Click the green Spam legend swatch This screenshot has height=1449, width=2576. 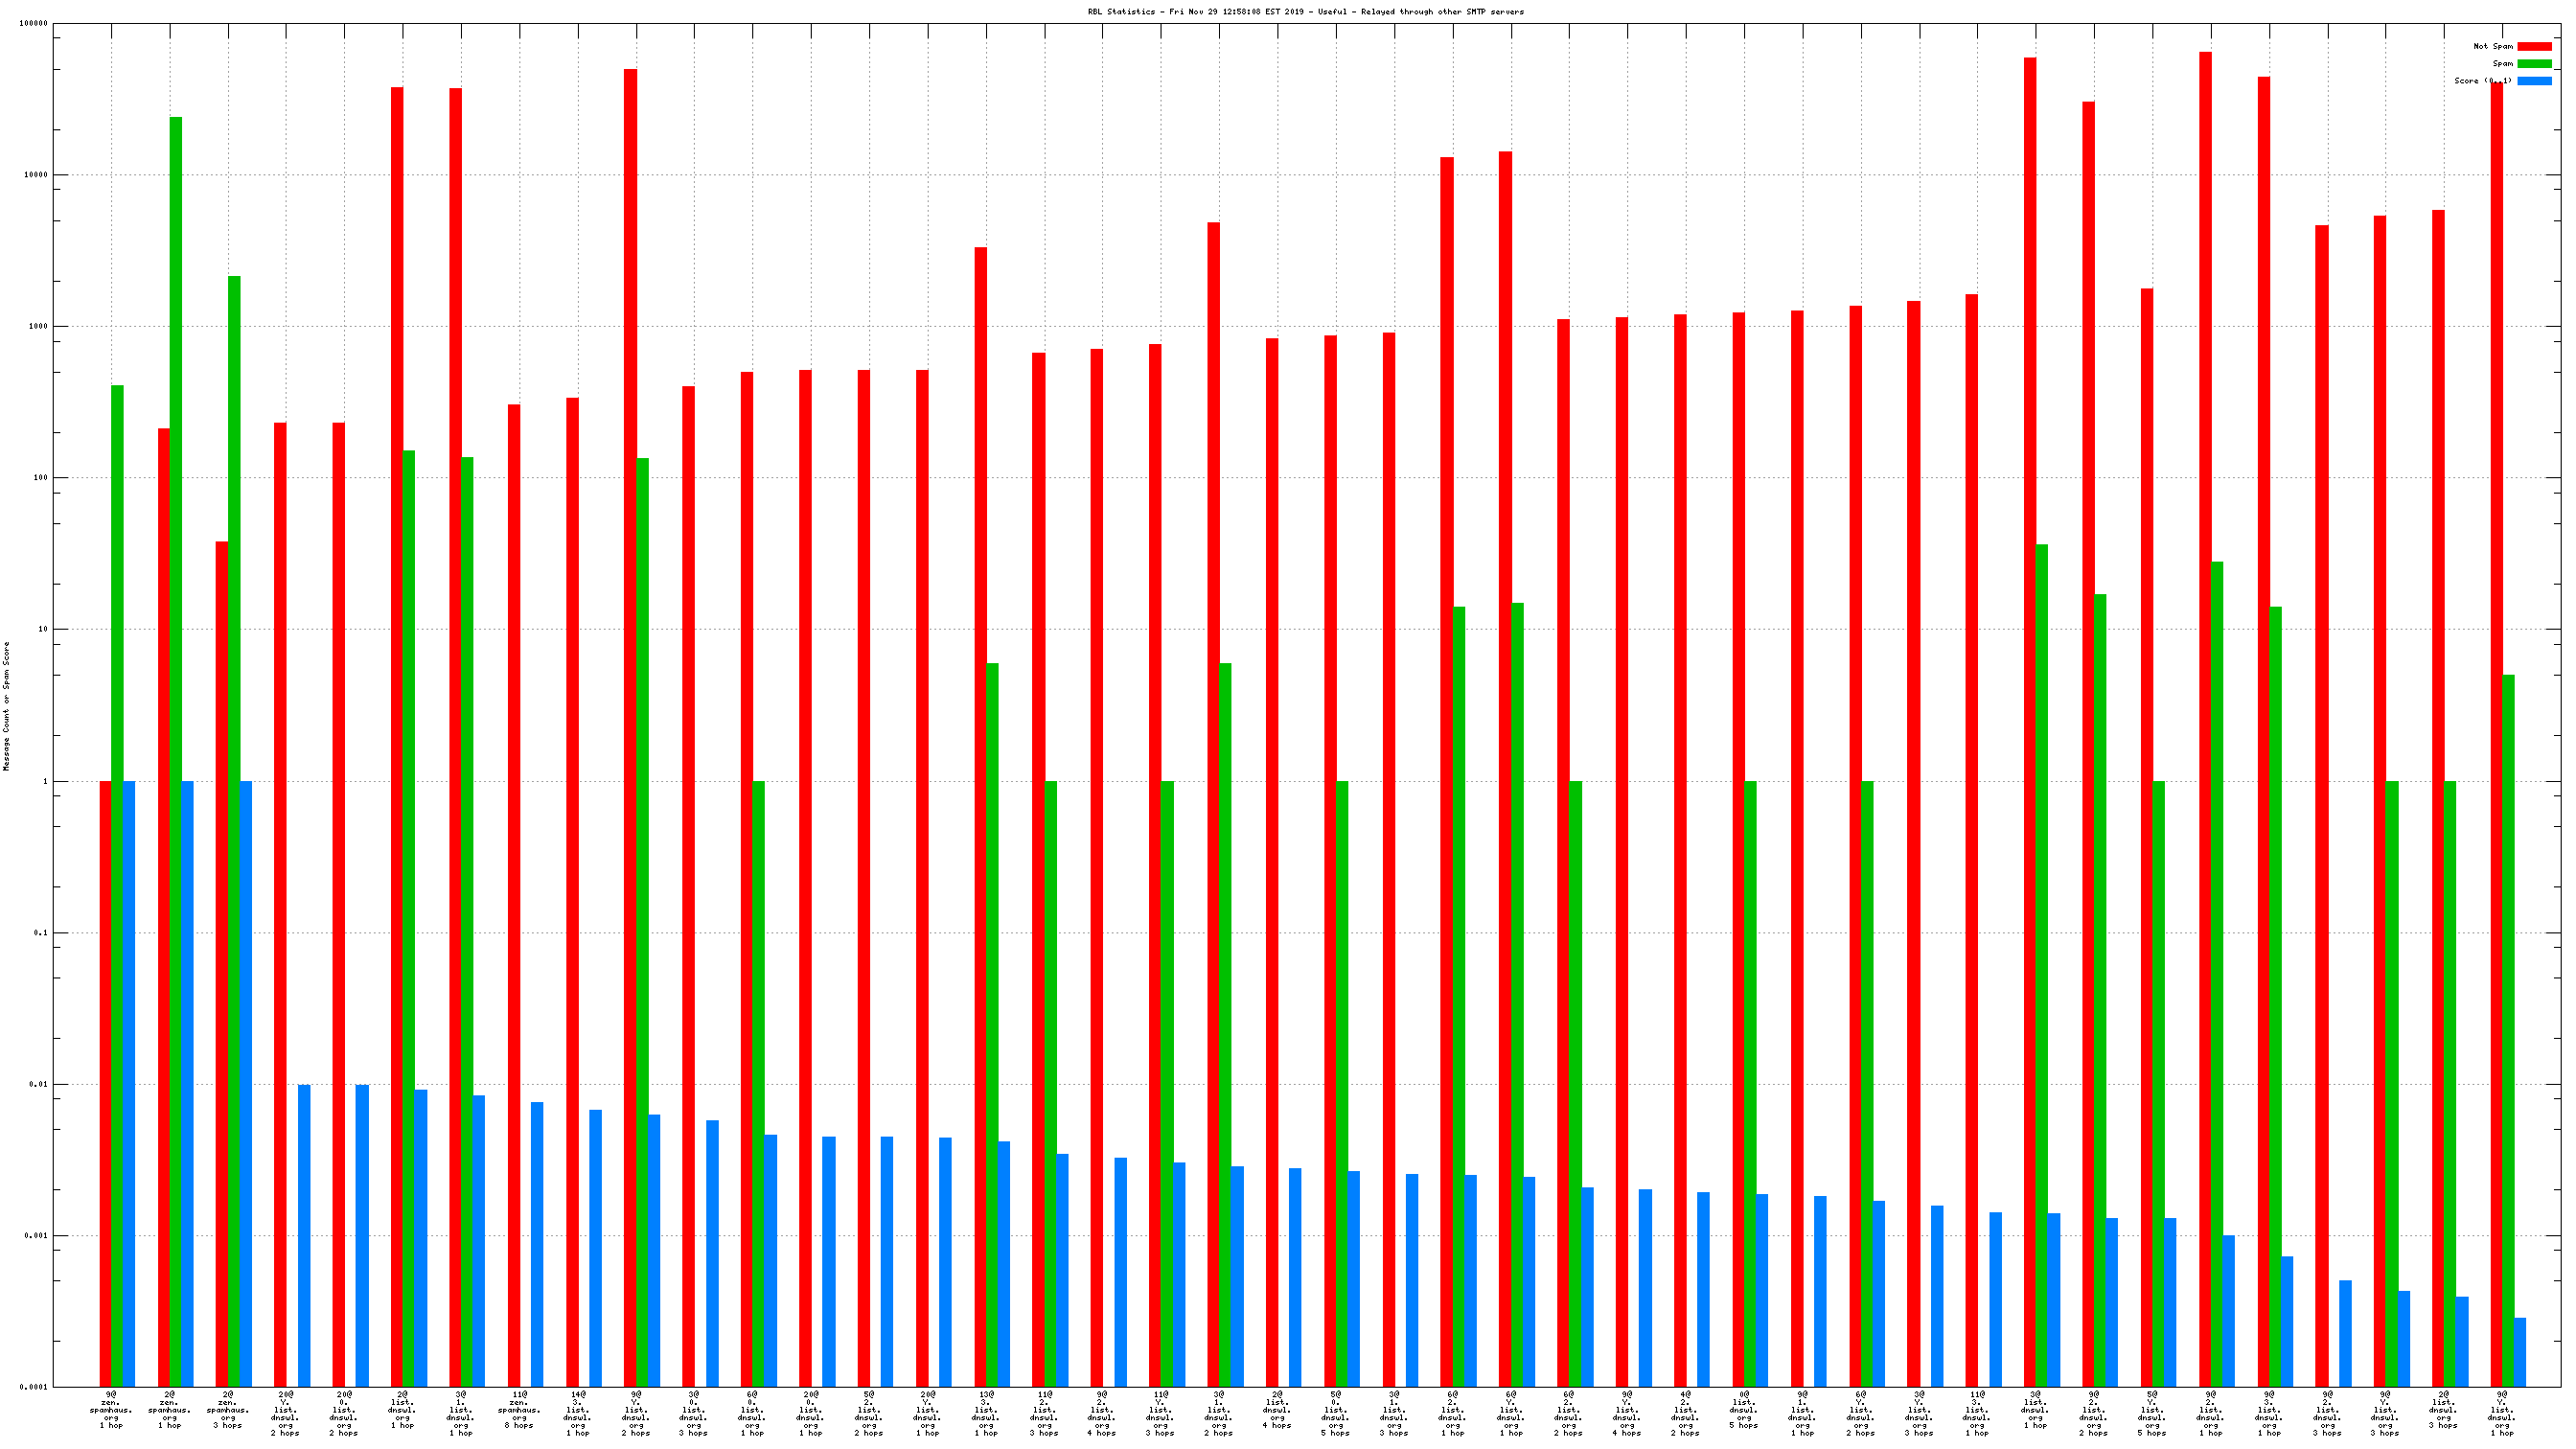click(x=2533, y=63)
